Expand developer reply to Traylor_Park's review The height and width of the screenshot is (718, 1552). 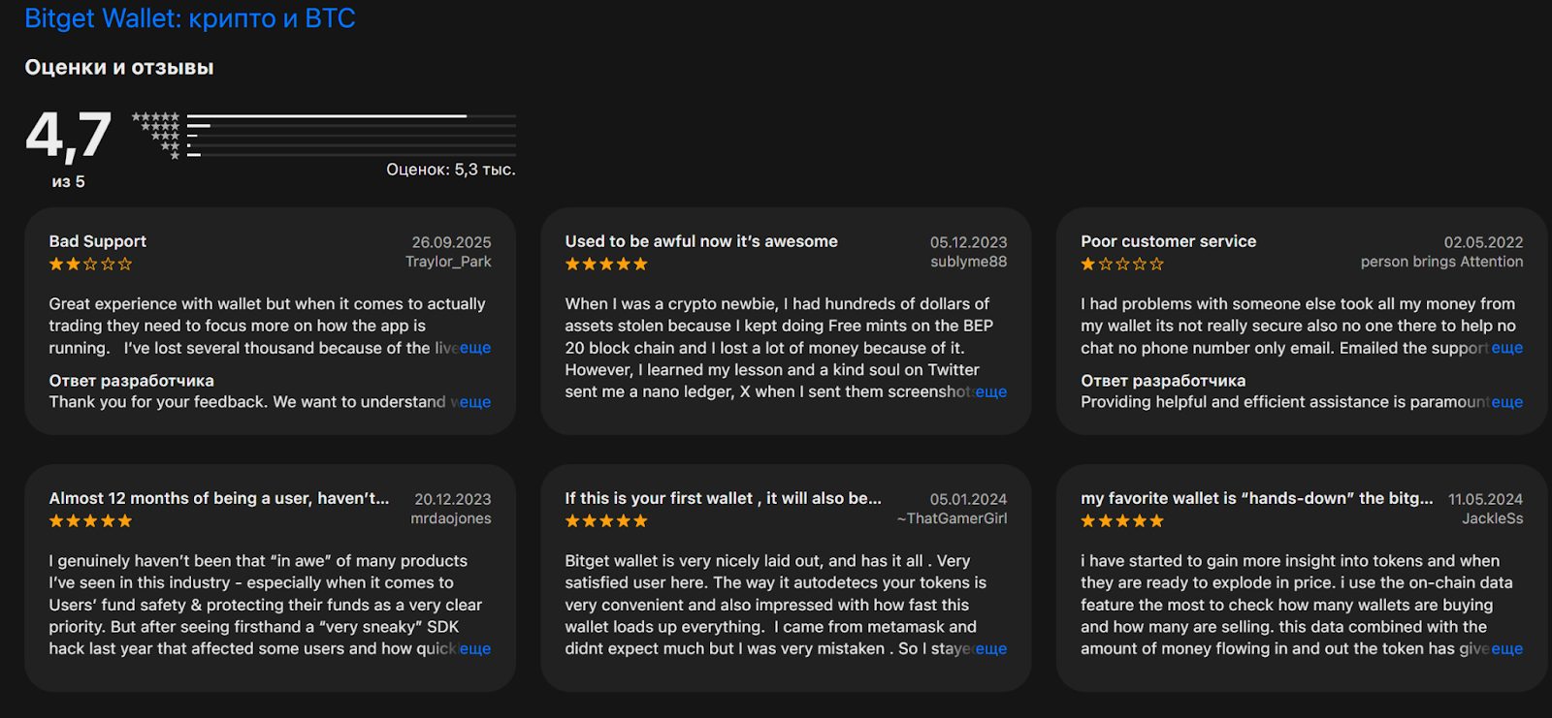pyautogui.click(x=475, y=402)
